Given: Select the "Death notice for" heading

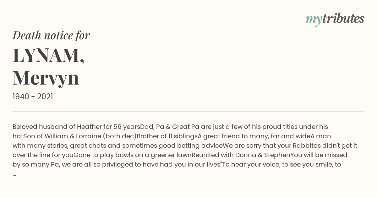Looking at the screenshot, I should coord(51,36).
